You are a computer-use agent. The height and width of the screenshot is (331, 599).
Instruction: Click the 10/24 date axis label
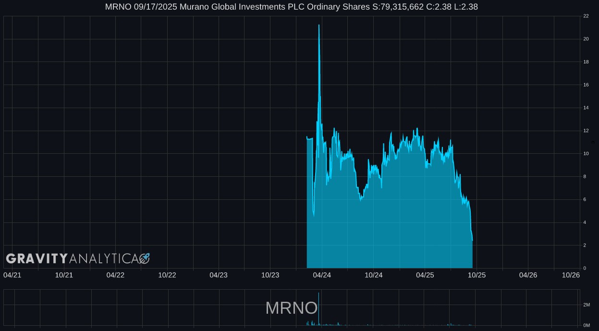click(x=374, y=275)
